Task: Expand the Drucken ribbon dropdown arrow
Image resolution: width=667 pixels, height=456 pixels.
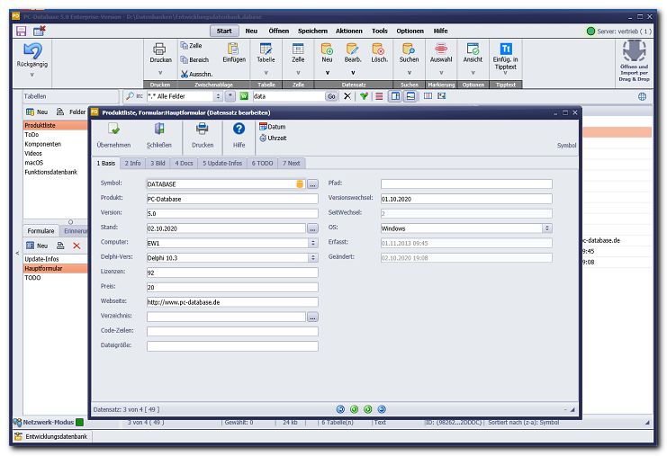Action: 160,73
